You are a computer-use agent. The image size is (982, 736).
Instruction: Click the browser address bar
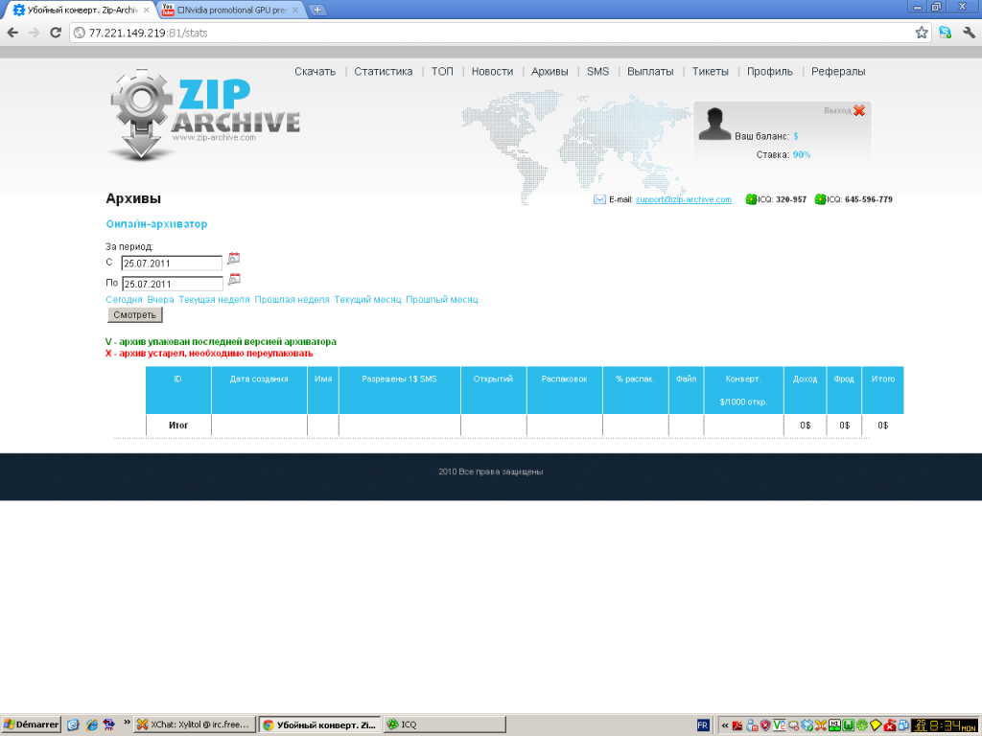pos(488,33)
